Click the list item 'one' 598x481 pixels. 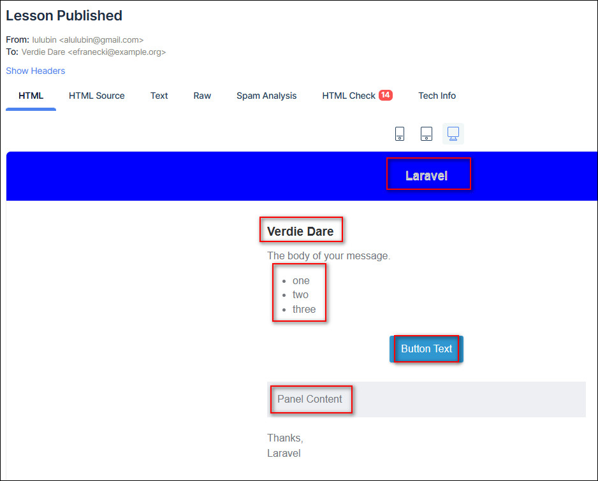click(301, 281)
